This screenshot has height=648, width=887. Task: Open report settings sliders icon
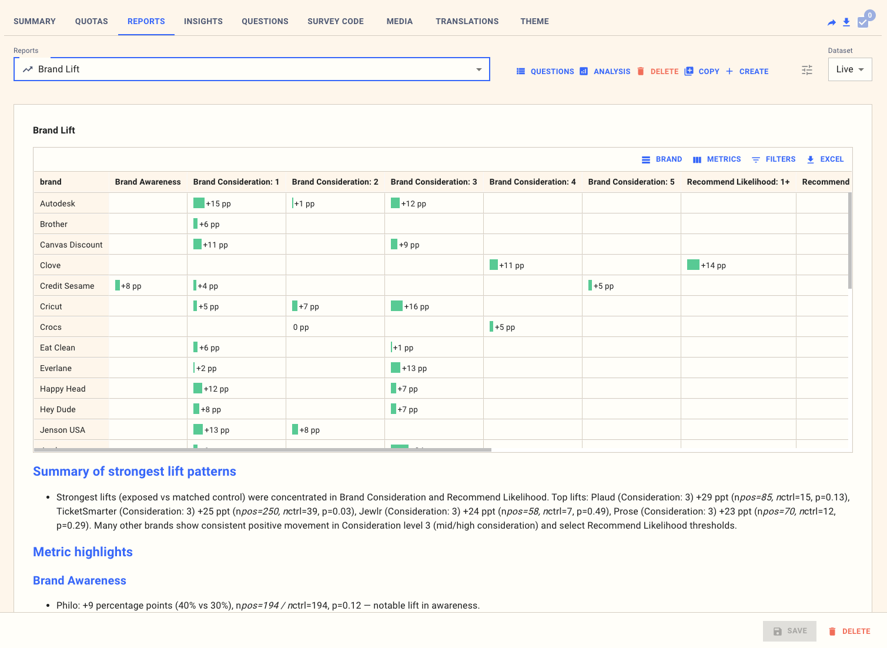(807, 71)
